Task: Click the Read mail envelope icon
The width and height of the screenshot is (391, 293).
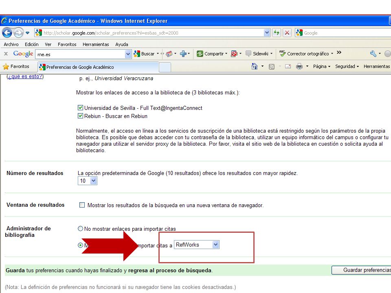Action: pyautogui.click(x=288, y=66)
